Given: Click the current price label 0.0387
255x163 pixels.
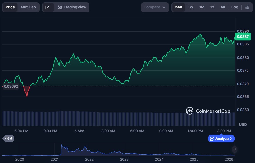Looking at the screenshot, I should coord(243,37).
